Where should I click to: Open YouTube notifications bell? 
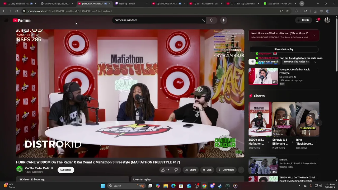[x=317, y=20]
